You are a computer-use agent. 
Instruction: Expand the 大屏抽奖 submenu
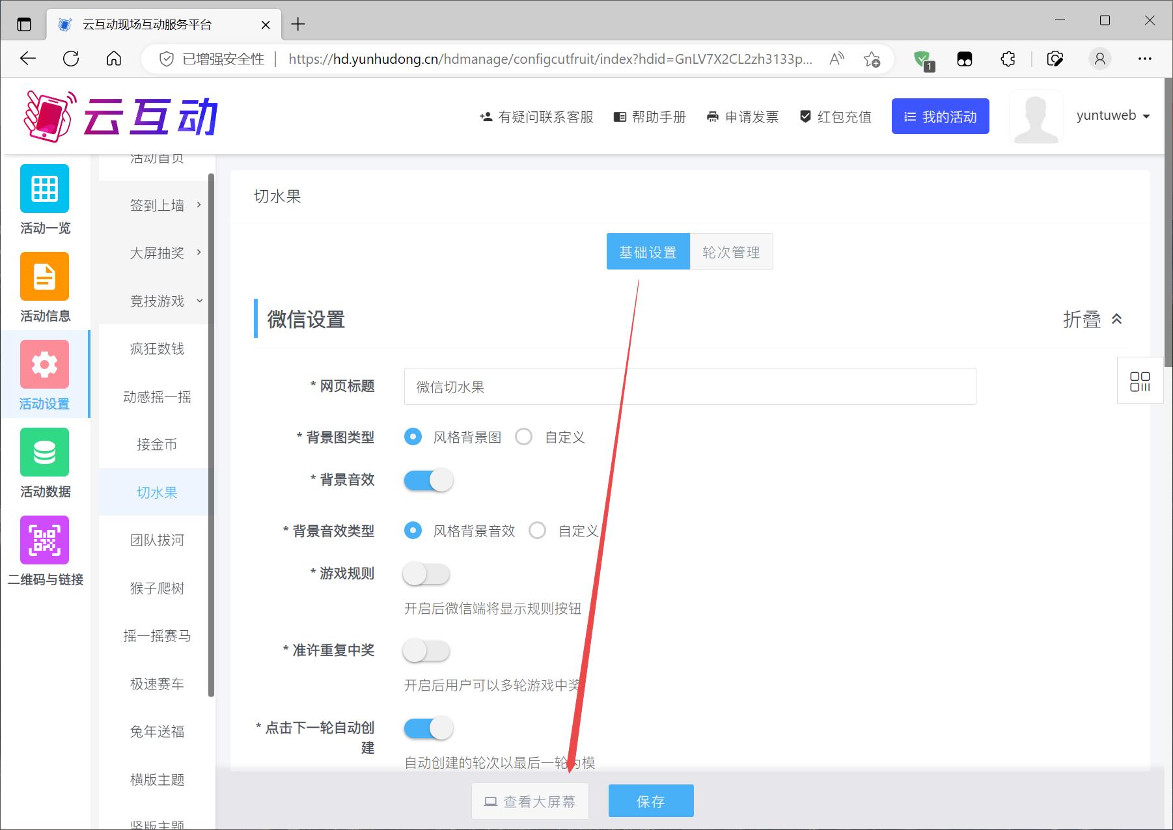point(157,253)
